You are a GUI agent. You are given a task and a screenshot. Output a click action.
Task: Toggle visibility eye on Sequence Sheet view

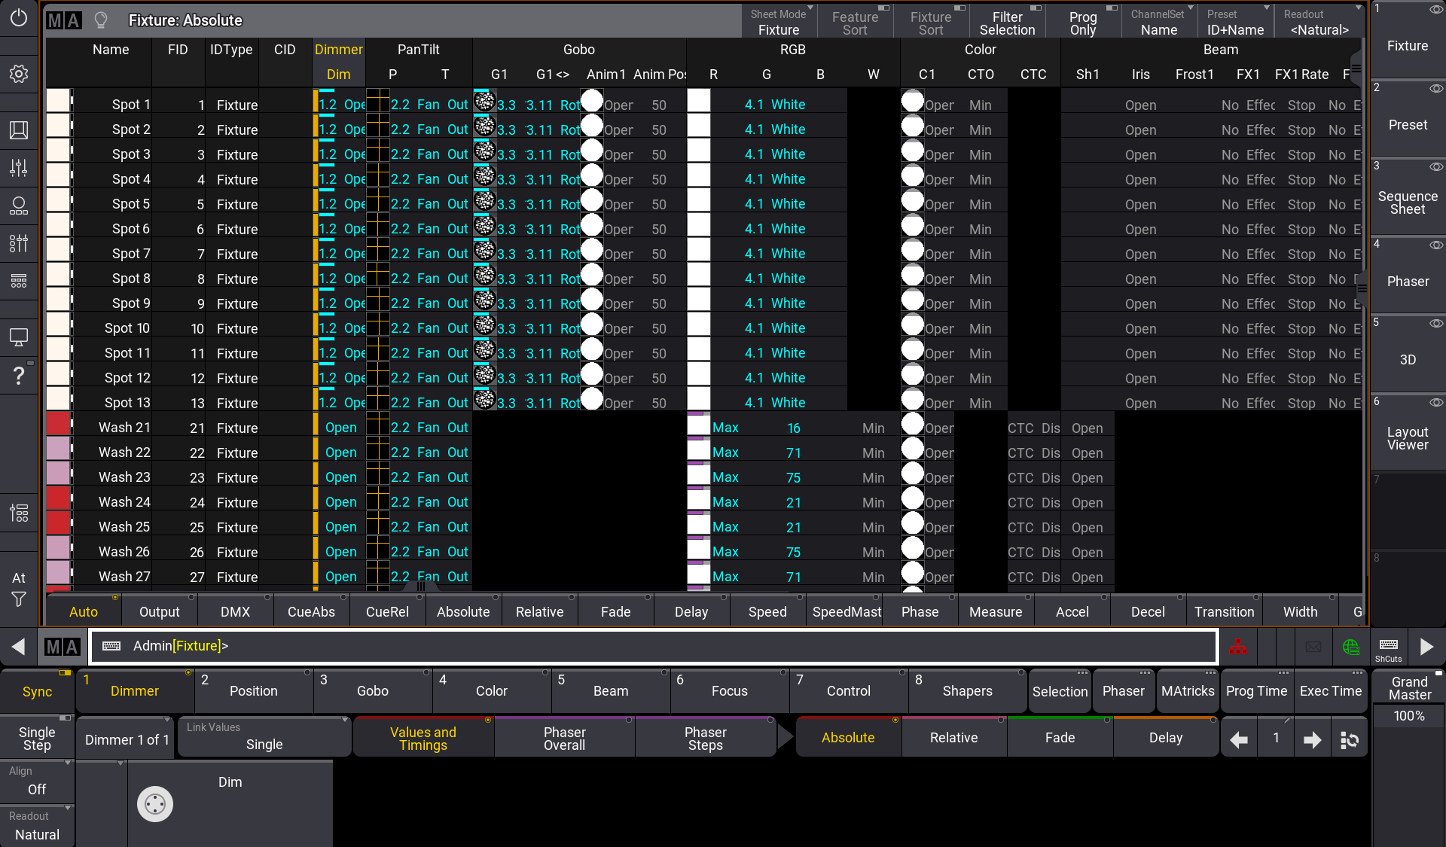pyautogui.click(x=1436, y=166)
